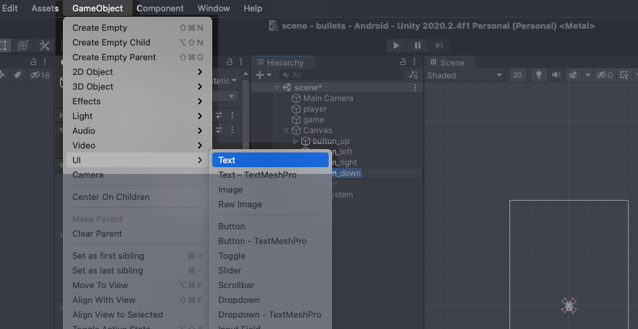Open the Shaded draw mode dropdown
638x329 pixels.
[x=464, y=75]
